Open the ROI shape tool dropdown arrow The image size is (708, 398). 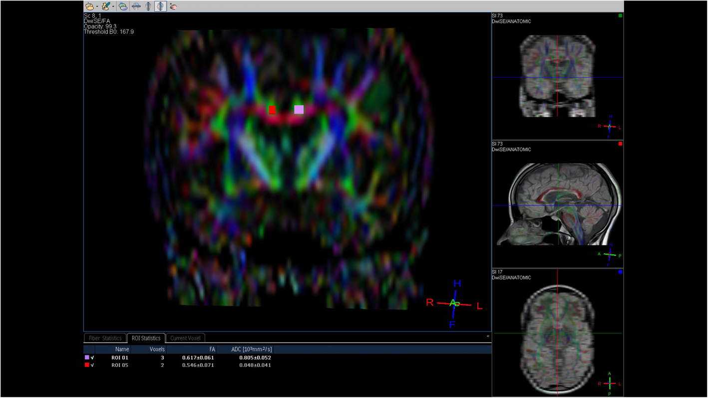coord(97,7)
